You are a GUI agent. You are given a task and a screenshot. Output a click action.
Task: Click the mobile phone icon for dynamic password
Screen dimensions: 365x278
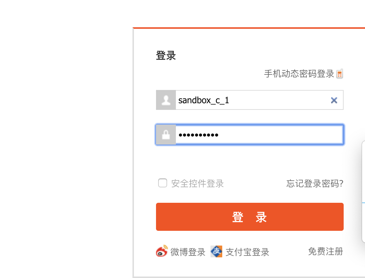pos(340,74)
